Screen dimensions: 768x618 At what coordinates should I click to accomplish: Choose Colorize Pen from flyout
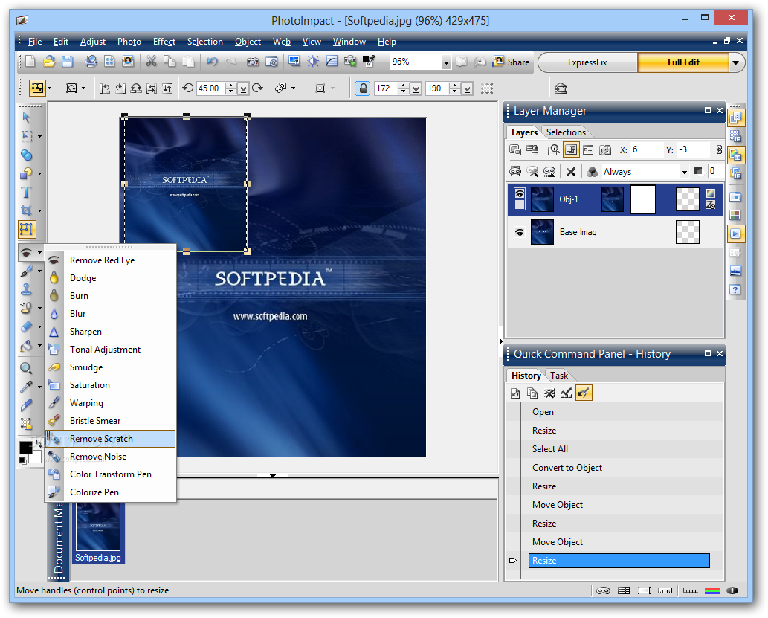[110, 492]
